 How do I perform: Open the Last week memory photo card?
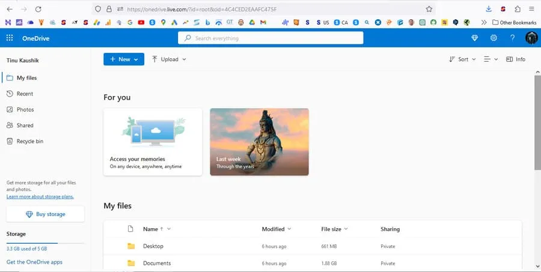260,142
